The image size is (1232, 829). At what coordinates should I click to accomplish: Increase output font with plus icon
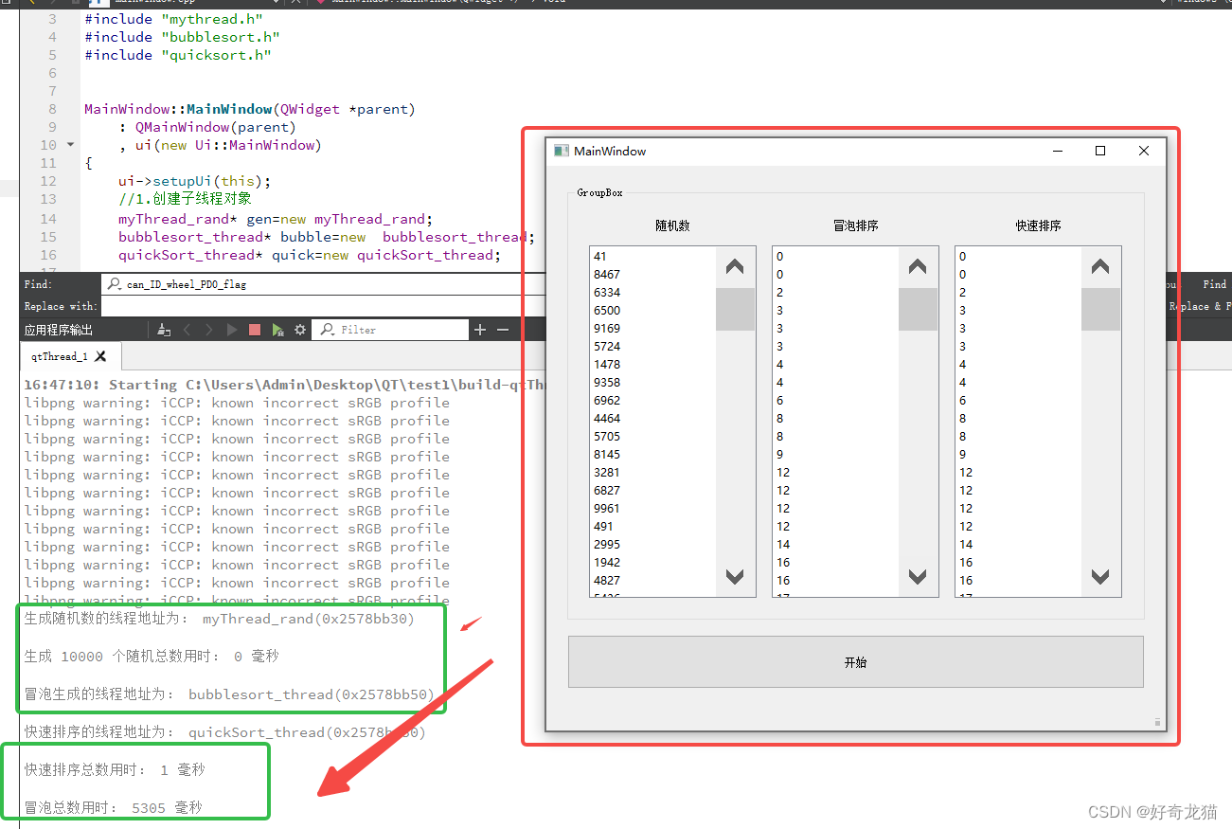(x=480, y=330)
